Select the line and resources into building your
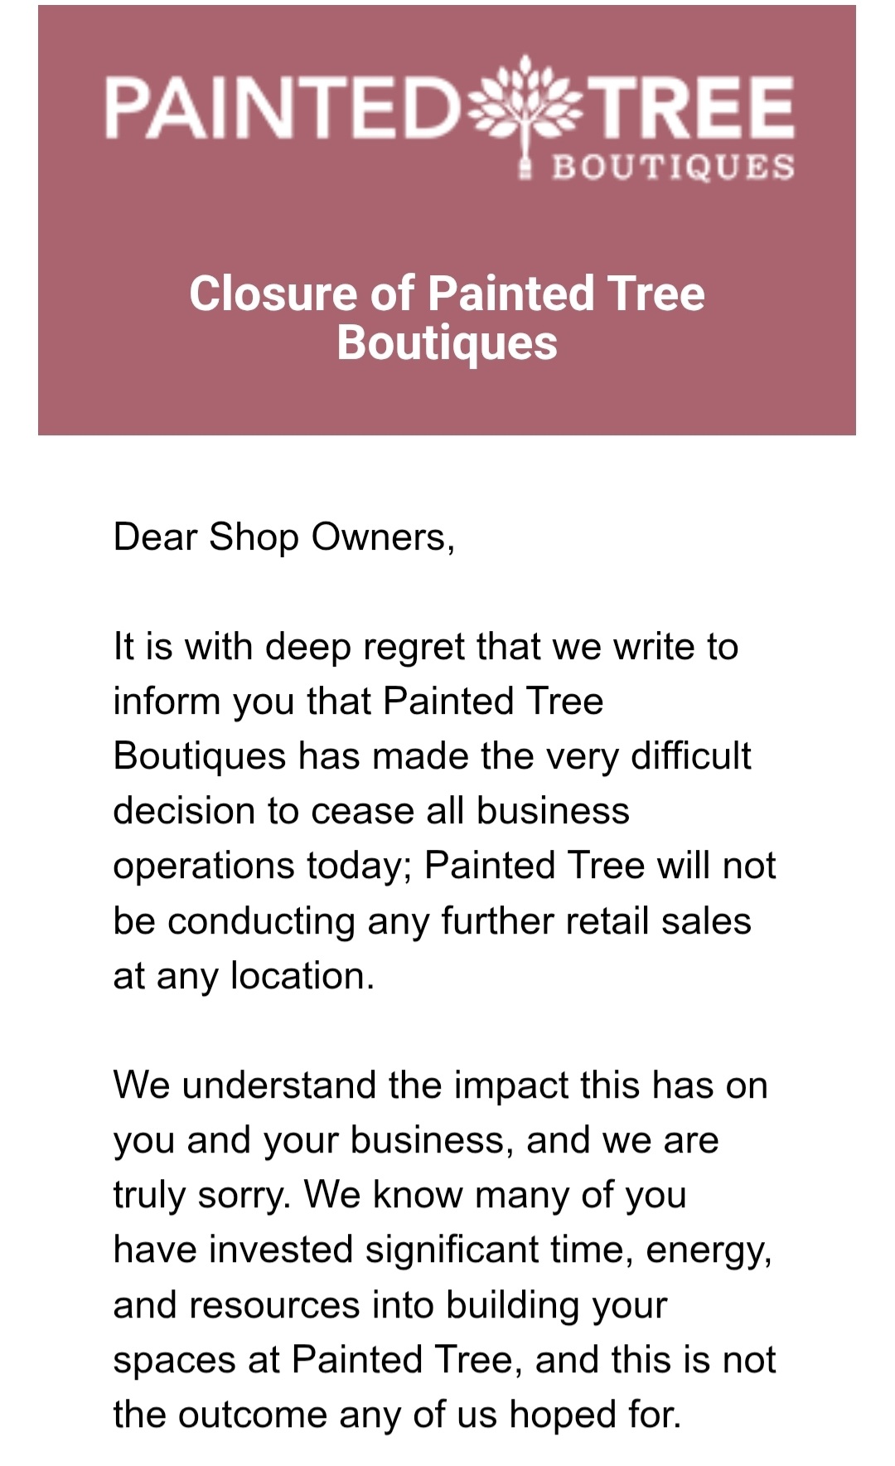The image size is (895, 1466). pyautogui.click(x=390, y=1305)
